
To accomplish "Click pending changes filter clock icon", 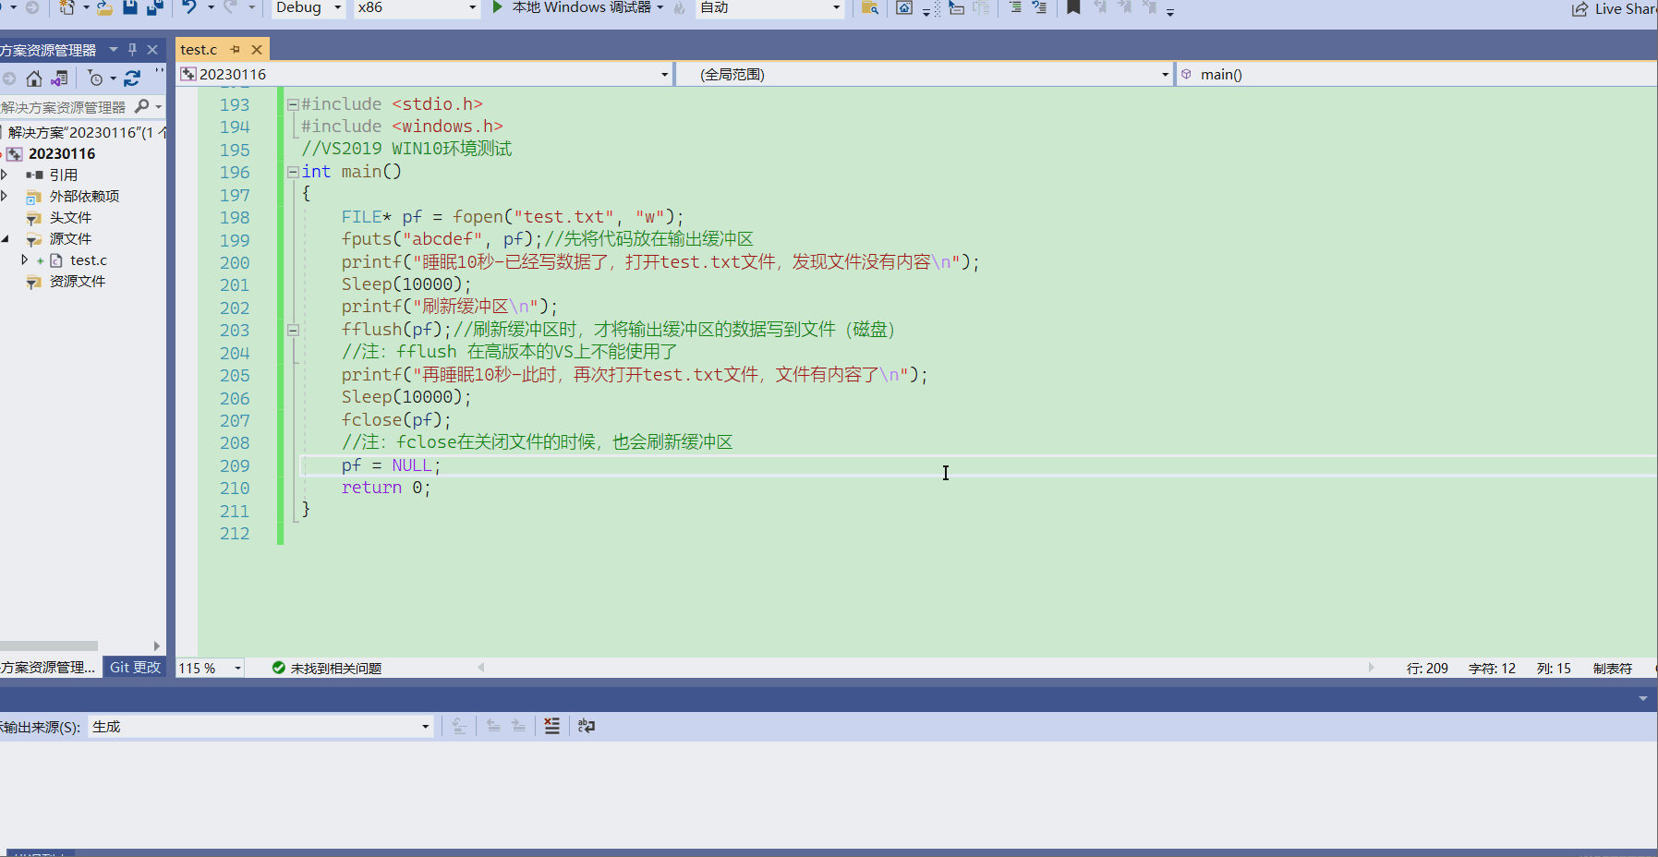I will [95, 78].
